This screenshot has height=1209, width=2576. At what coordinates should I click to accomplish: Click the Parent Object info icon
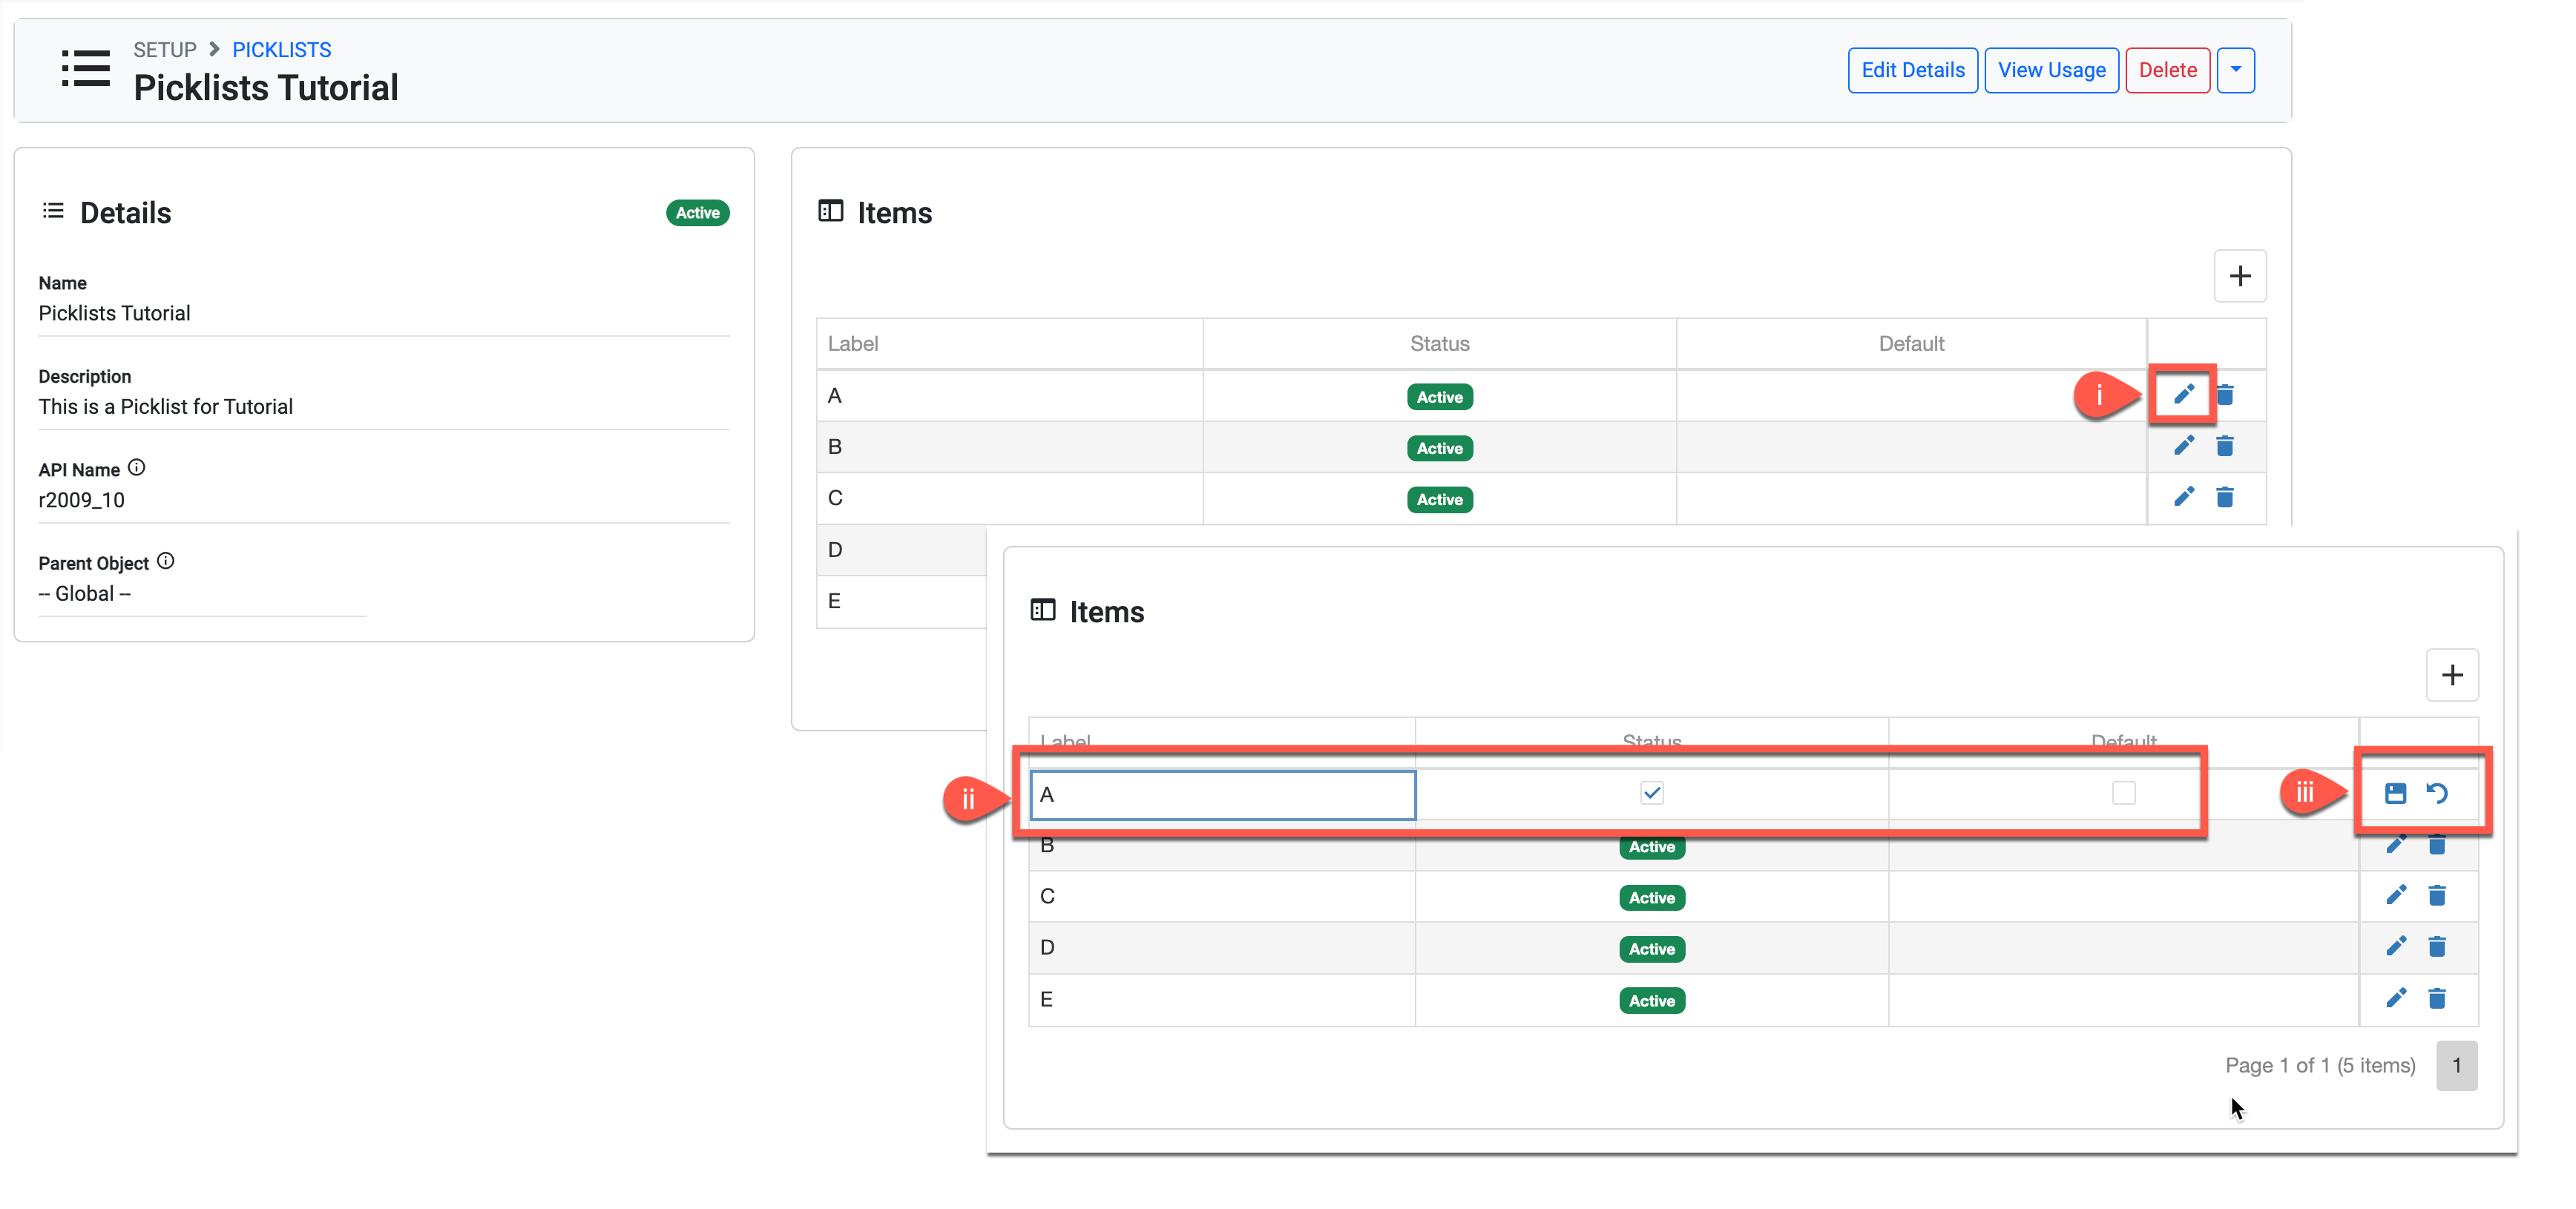[166, 561]
